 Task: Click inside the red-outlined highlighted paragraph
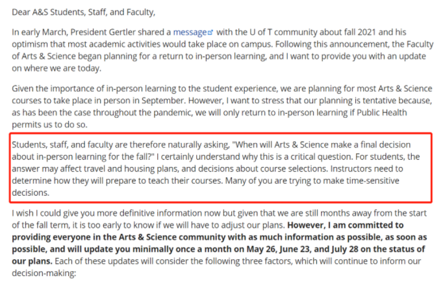[x=221, y=168]
